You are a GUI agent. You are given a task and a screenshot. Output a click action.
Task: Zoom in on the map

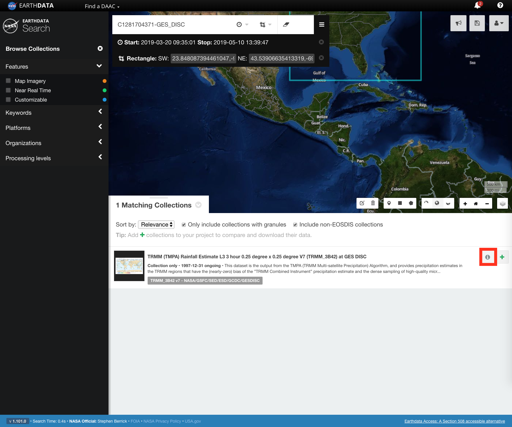[x=465, y=203]
